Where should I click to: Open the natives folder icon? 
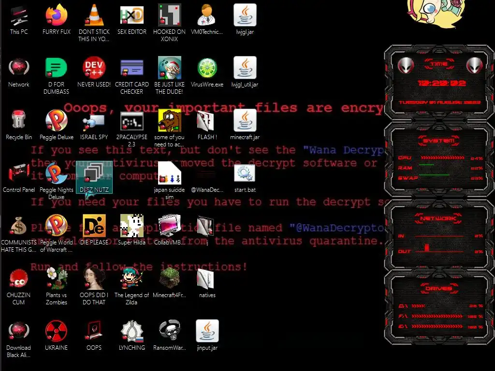[x=207, y=283]
